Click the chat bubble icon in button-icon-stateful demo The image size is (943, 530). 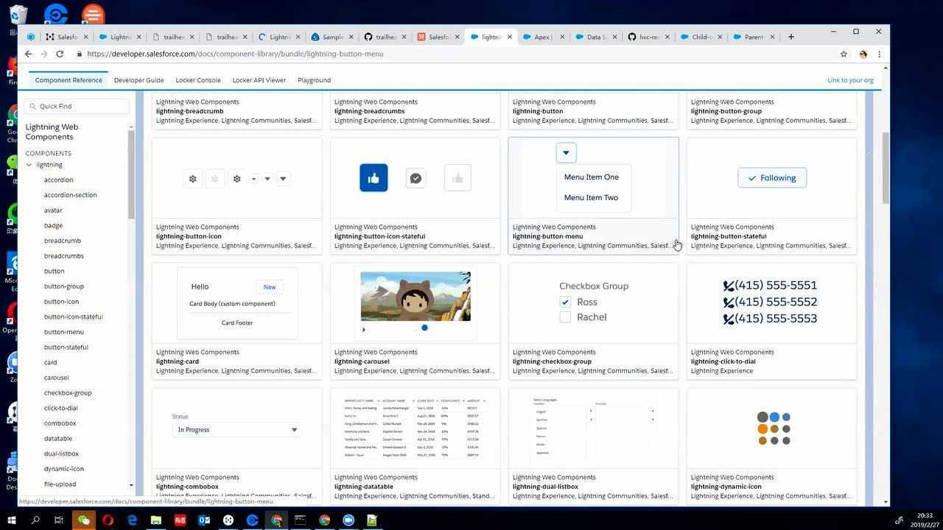tap(416, 177)
